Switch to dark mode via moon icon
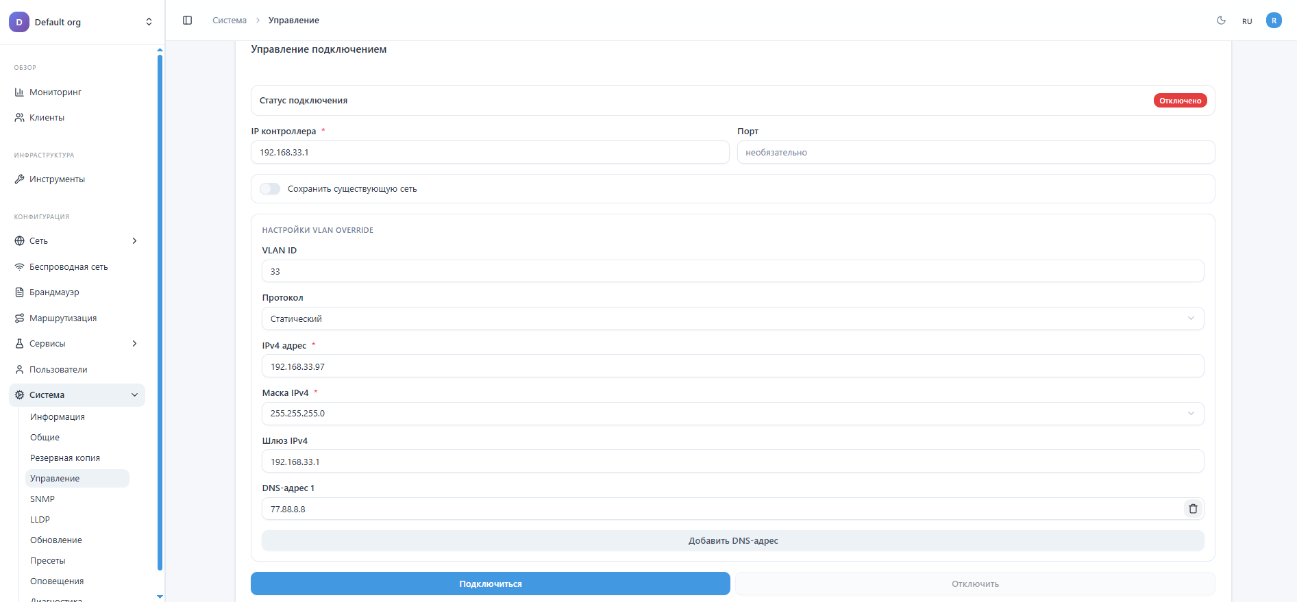The image size is (1297, 602). (1221, 21)
